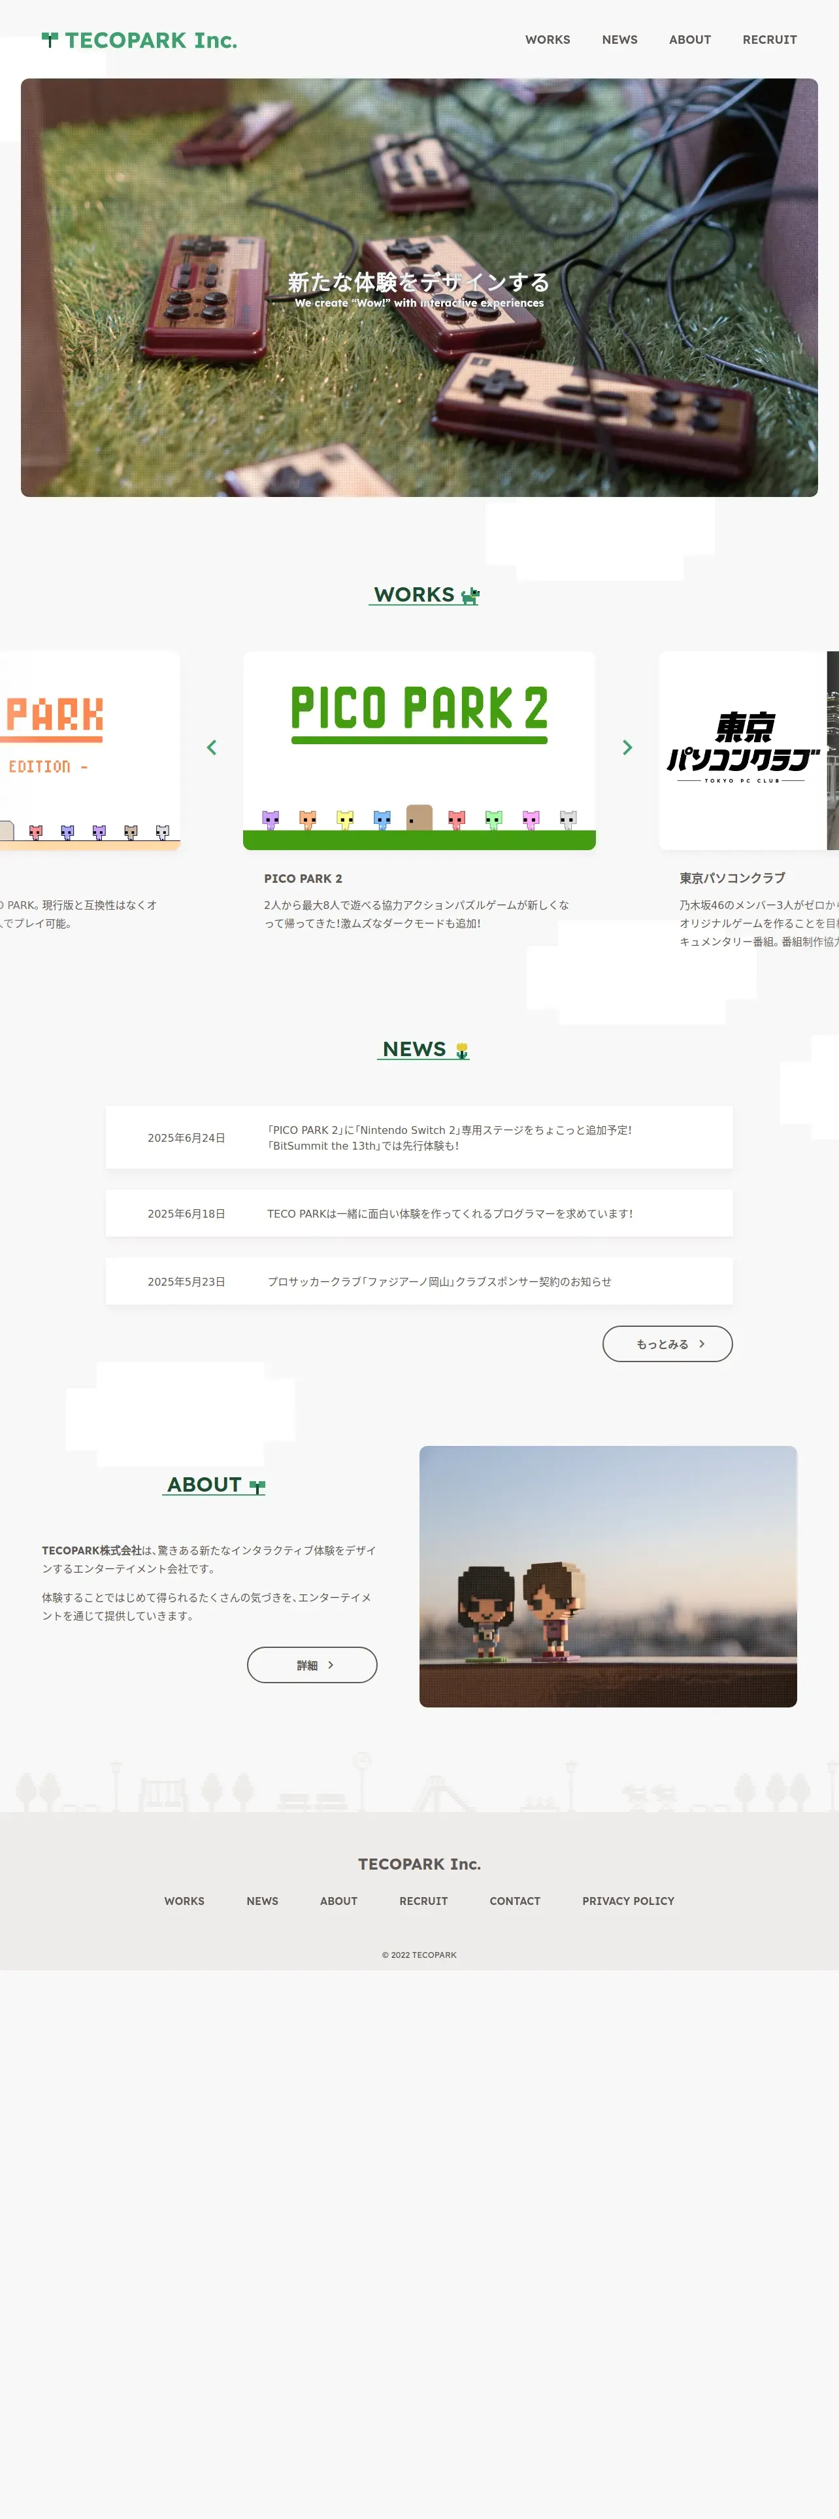
Task: Click the 新たな体験をデザインする hero headline
Action: point(419,282)
